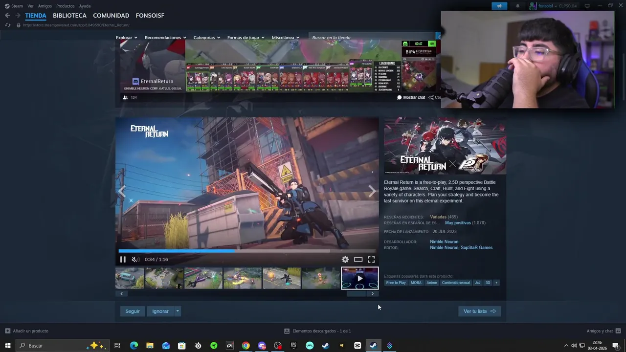Open the Steam announcements megaphone

pos(500,6)
